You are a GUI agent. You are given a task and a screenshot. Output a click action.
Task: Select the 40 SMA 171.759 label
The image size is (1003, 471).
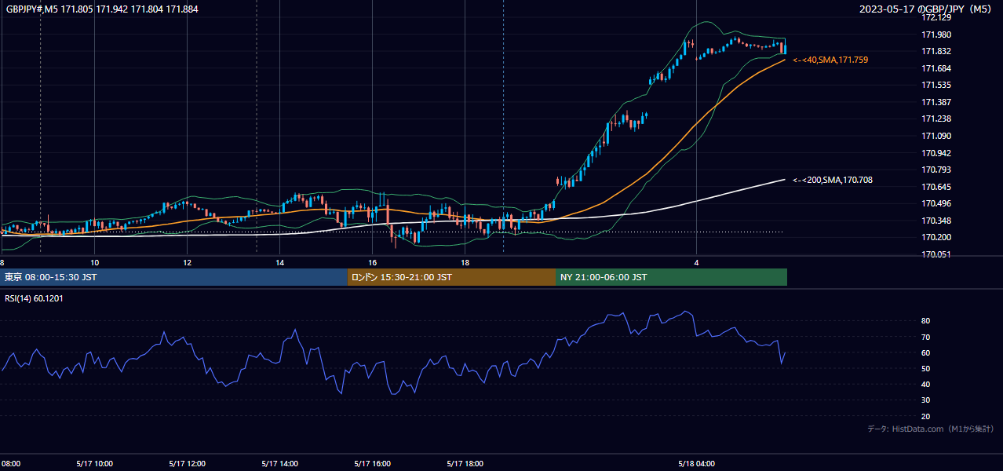coord(830,60)
